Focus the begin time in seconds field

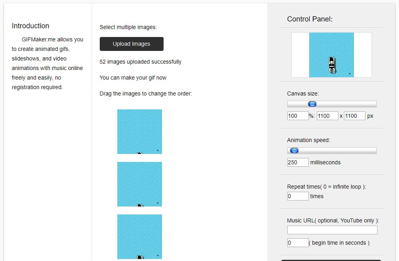[298, 243]
